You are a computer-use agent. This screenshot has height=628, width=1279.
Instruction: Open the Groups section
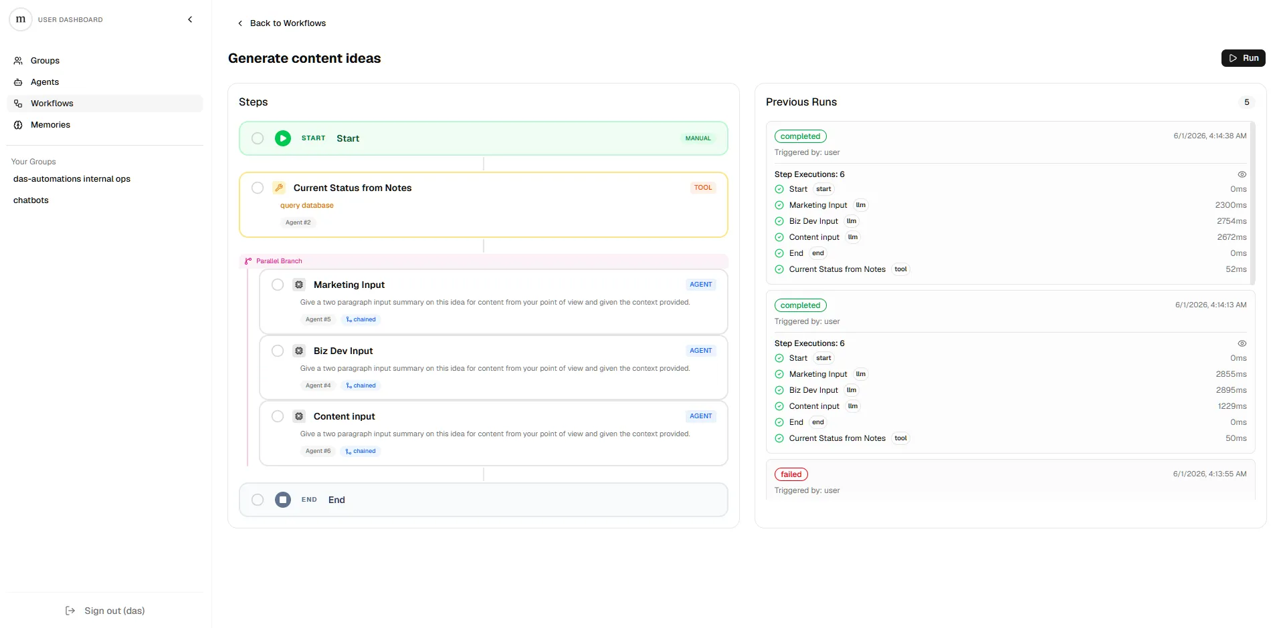pos(104,61)
